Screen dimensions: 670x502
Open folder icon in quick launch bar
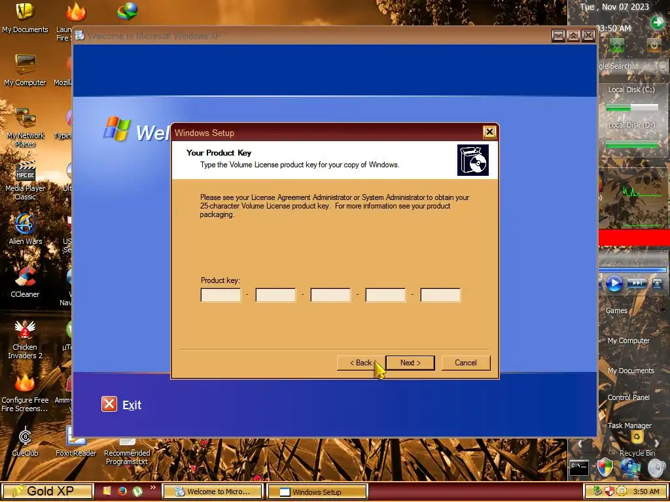tap(107, 492)
